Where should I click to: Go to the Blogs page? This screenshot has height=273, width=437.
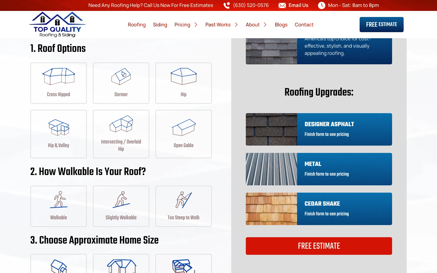(281, 25)
